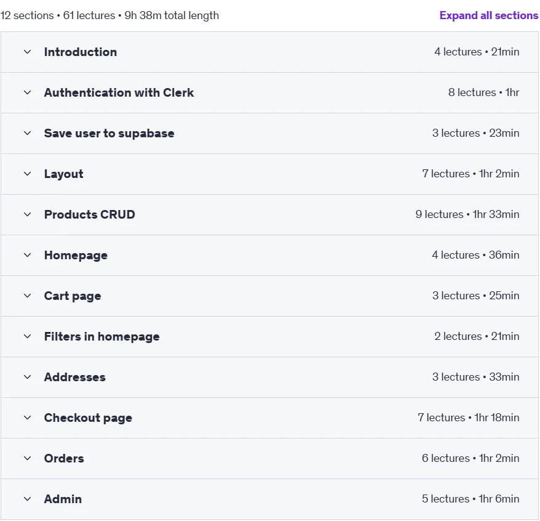Click Orders 6 lectures duration text

[471, 458]
